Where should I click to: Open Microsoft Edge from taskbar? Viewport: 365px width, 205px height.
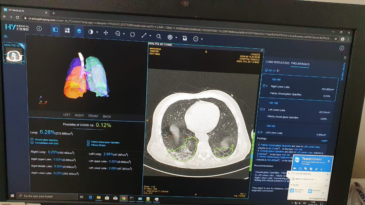90,198
